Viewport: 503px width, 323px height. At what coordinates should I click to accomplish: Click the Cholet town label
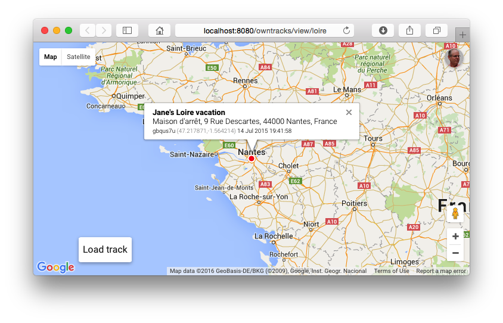coord(288,166)
